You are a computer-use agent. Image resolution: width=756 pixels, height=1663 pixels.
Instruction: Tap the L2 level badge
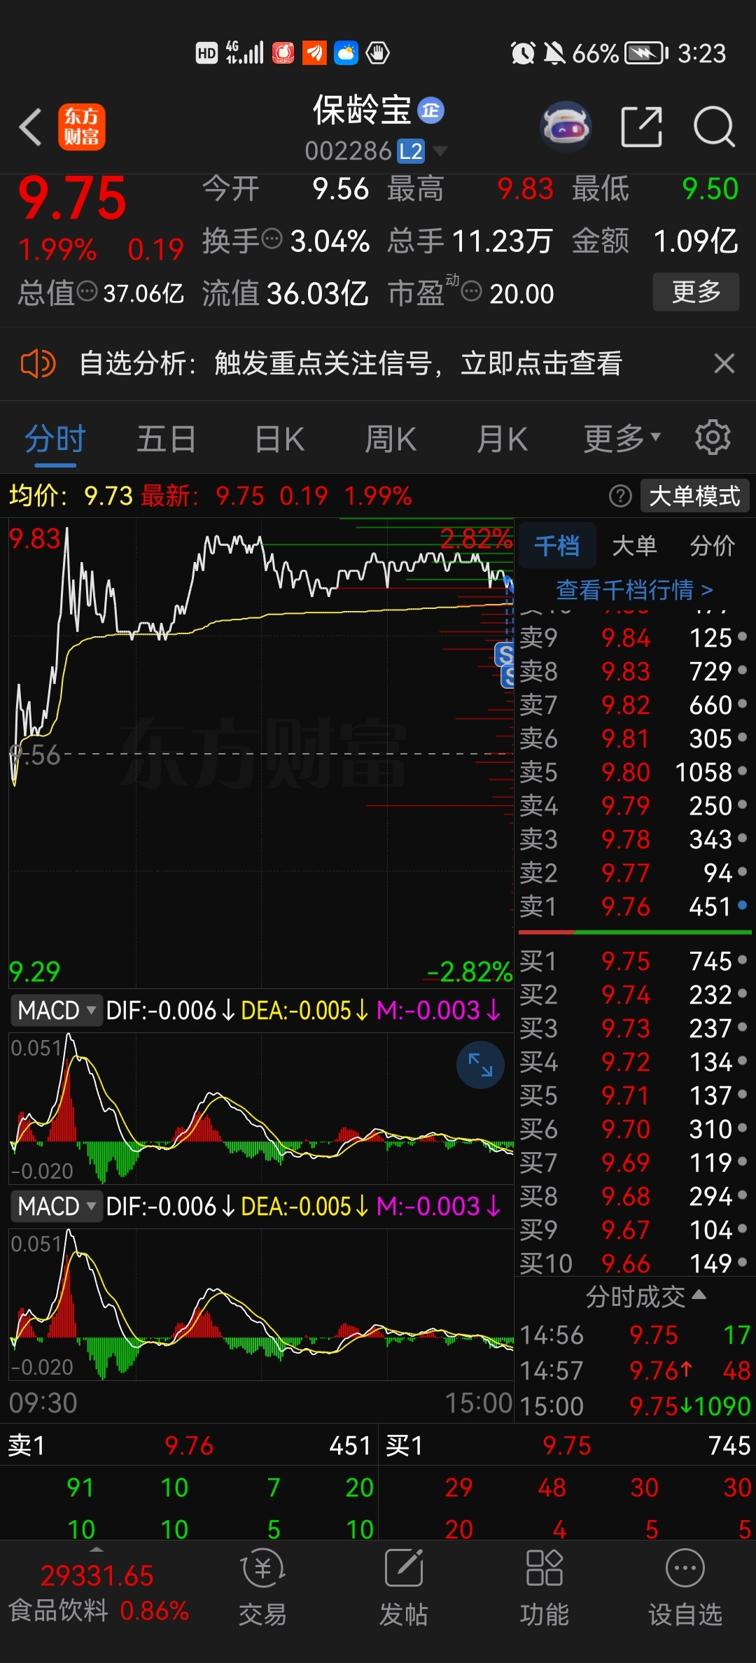[x=411, y=151]
